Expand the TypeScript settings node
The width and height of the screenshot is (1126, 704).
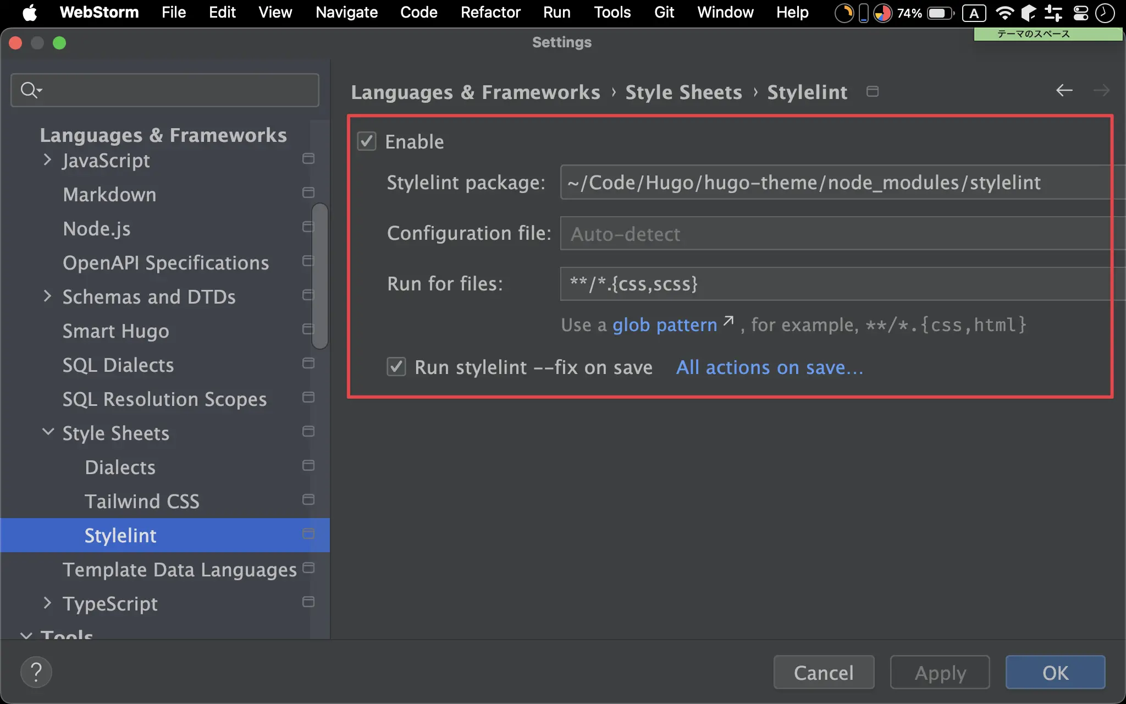(x=47, y=603)
